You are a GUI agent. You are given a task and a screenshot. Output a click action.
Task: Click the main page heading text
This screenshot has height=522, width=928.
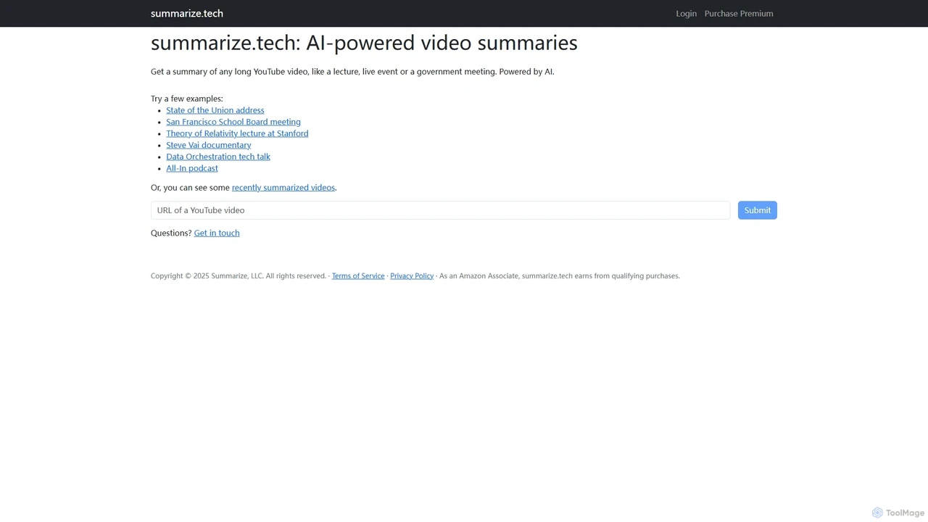coord(364,43)
